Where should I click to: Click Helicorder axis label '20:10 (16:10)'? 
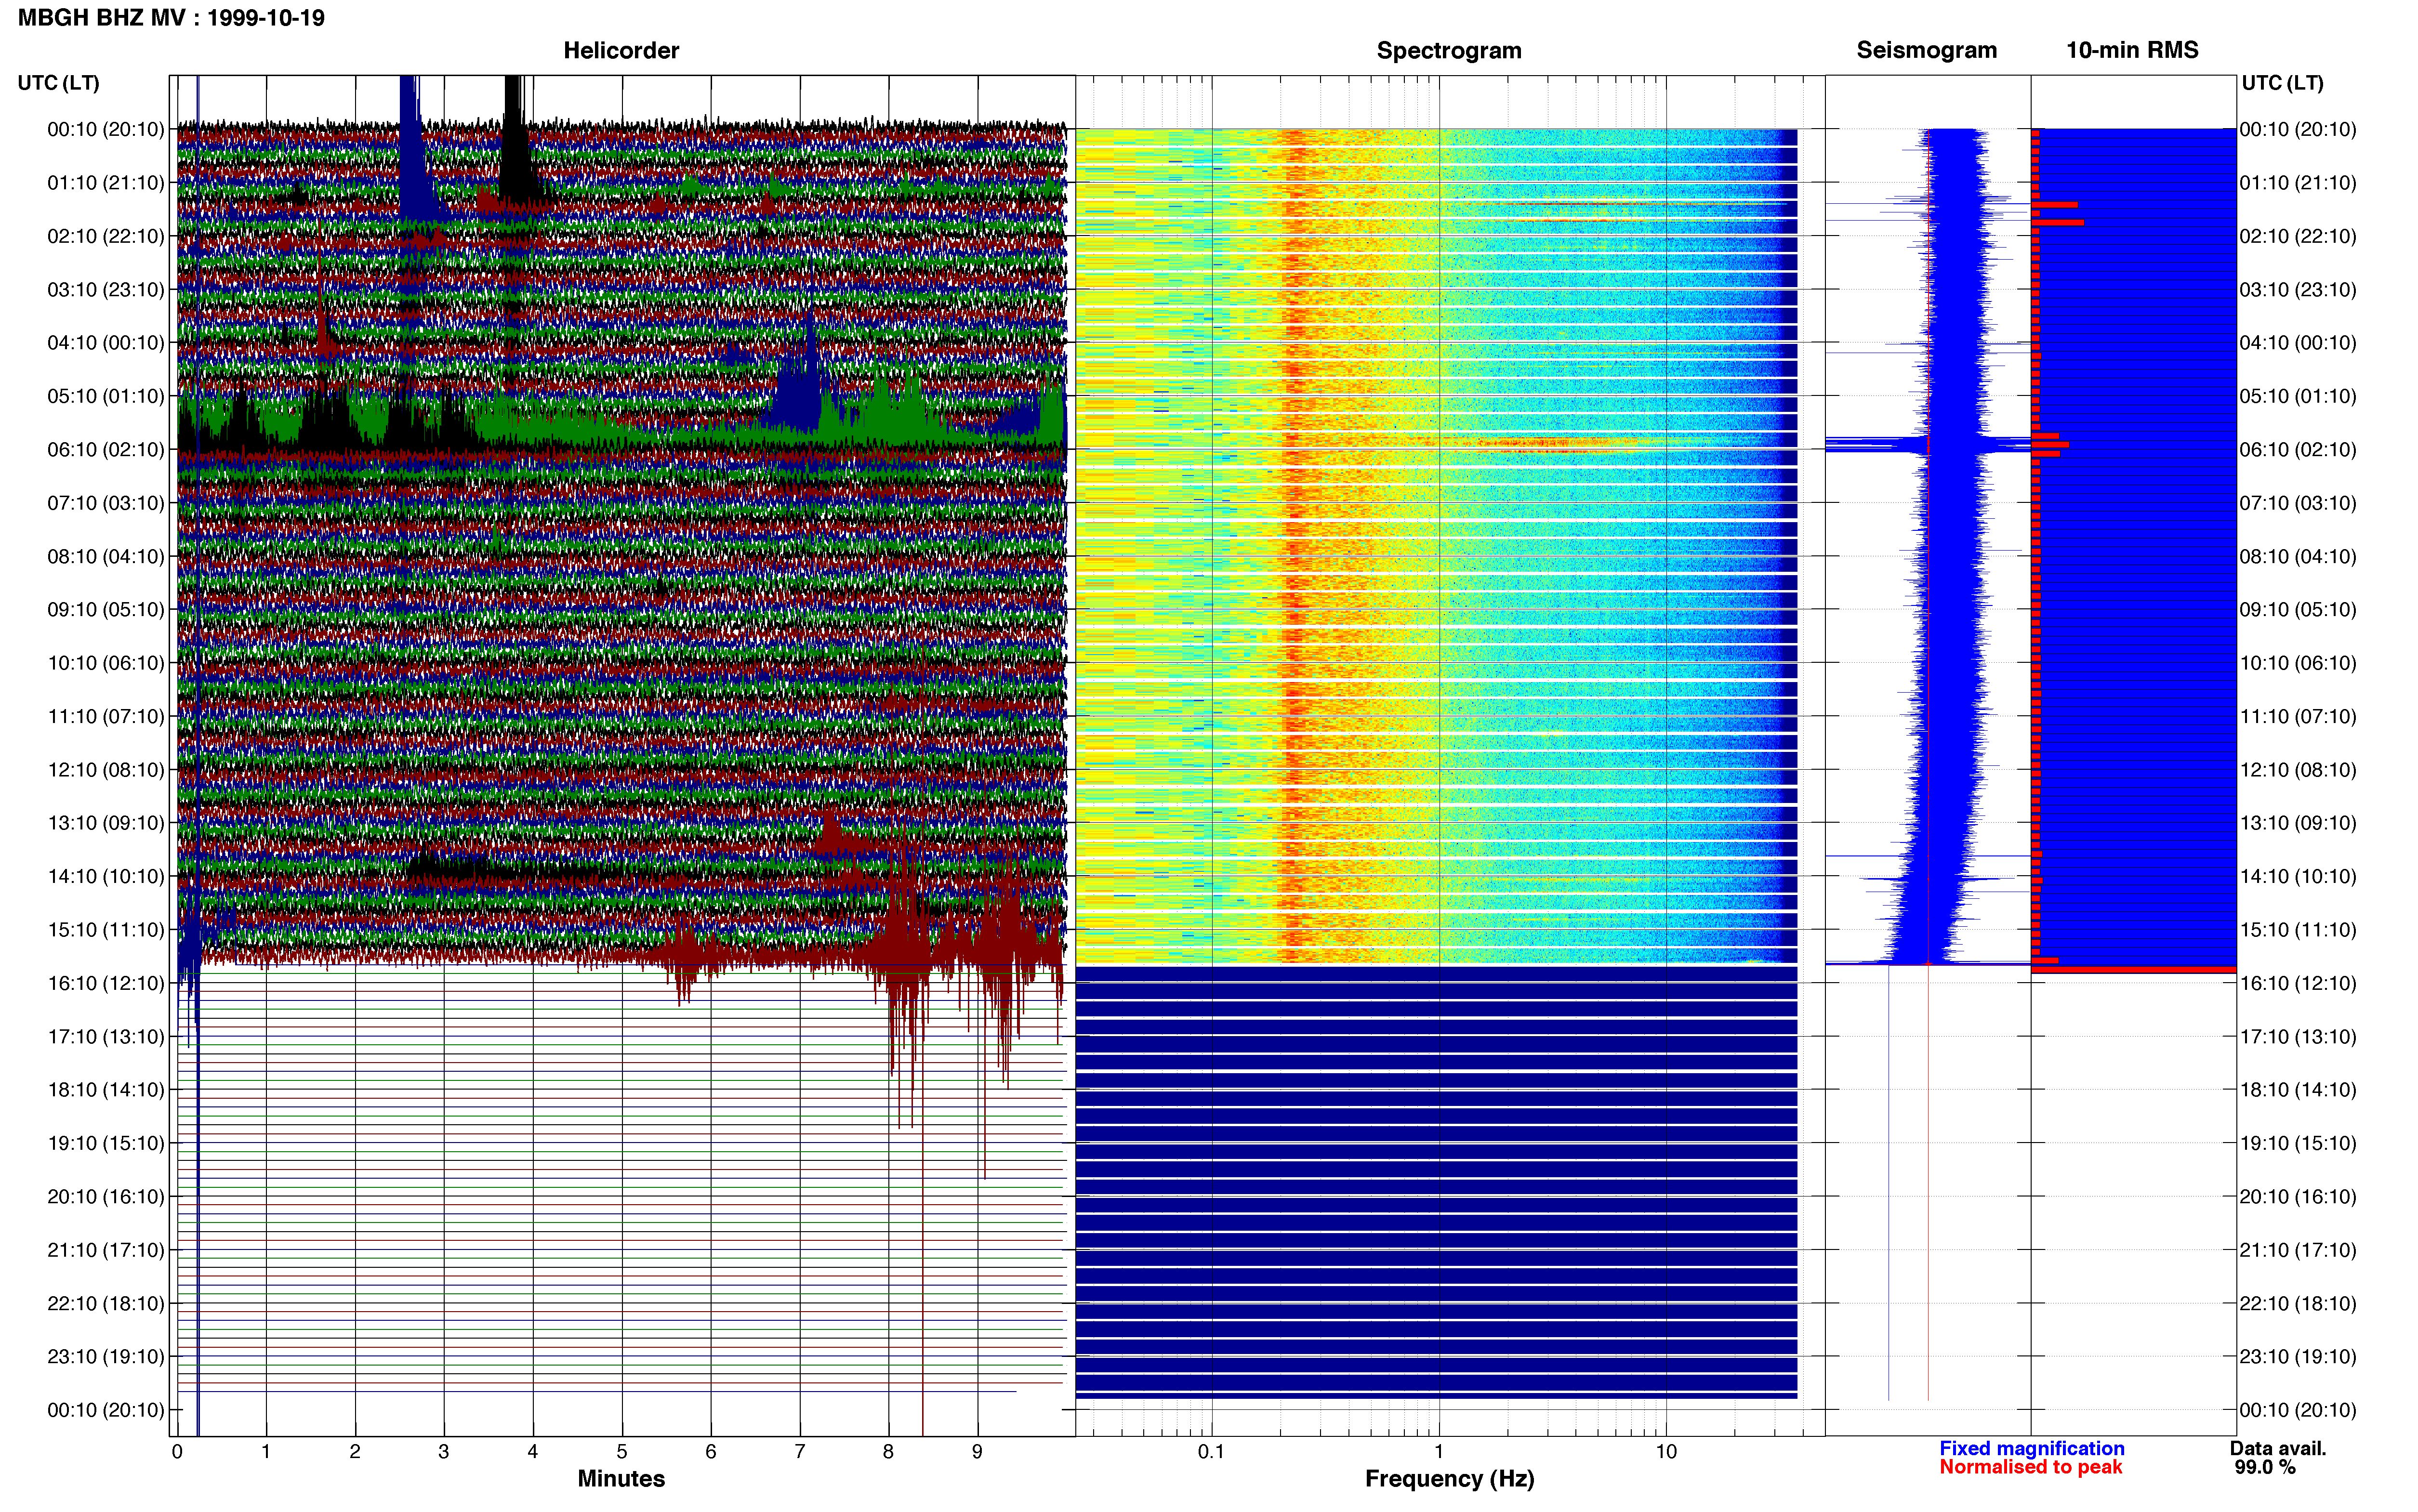[106, 1197]
